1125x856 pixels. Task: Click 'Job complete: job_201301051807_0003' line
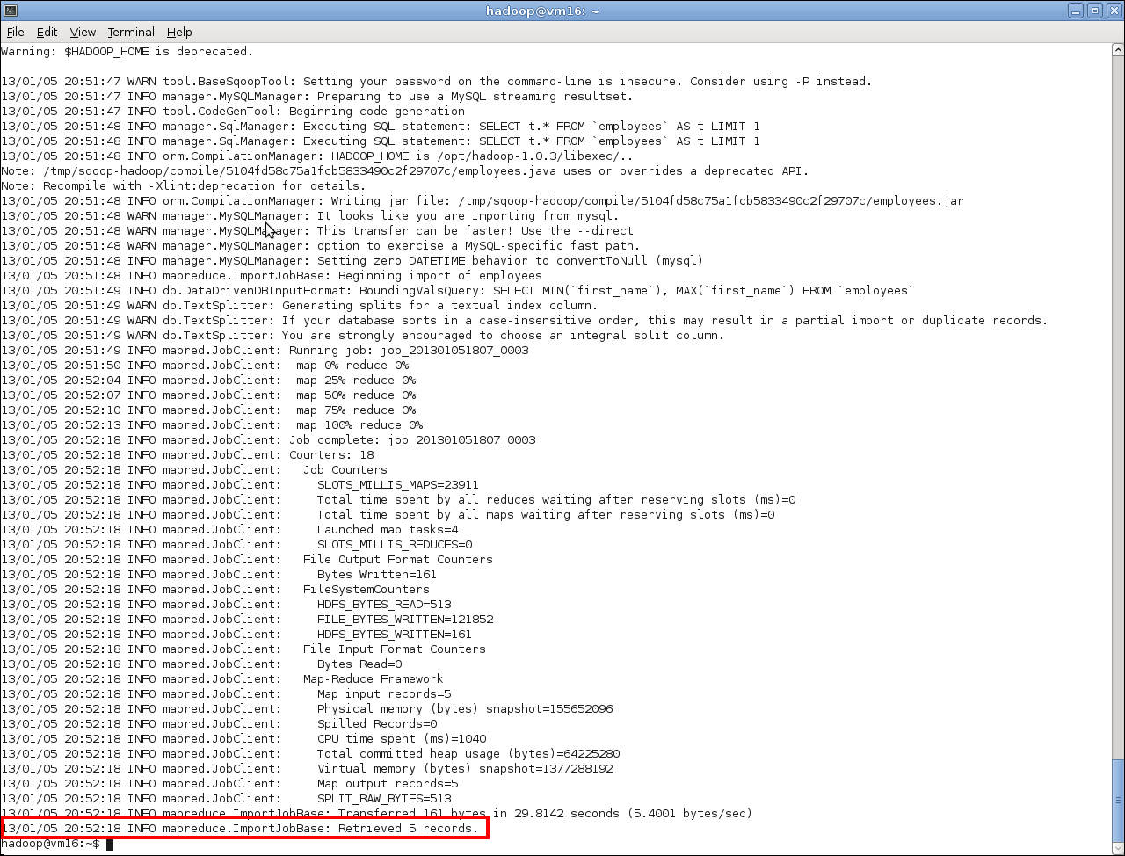coord(268,440)
